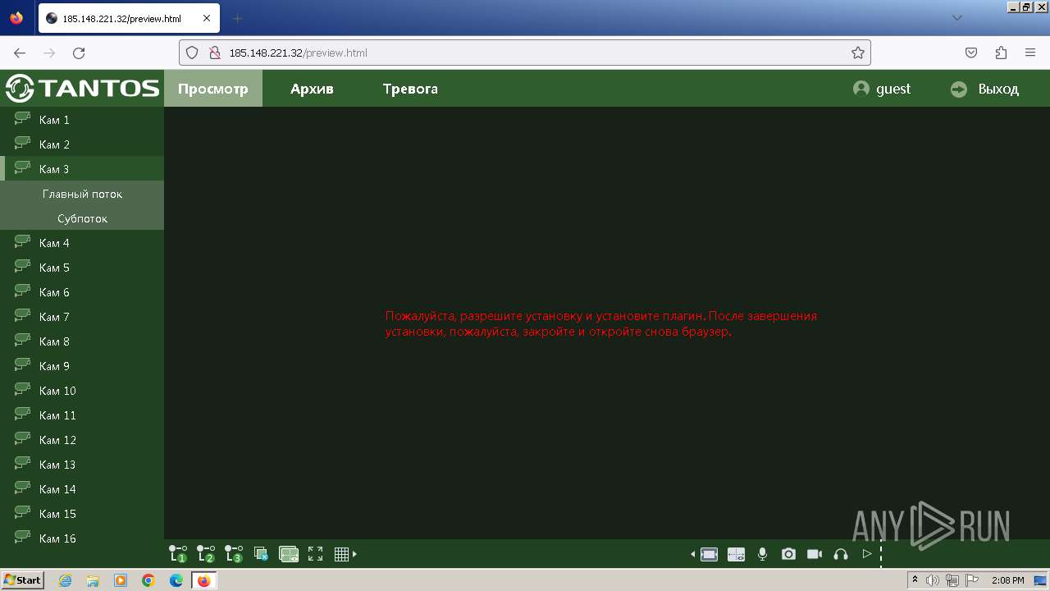Viewport: 1050px width, 591px height.
Task: Click Выход to log out
Action: (984, 89)
